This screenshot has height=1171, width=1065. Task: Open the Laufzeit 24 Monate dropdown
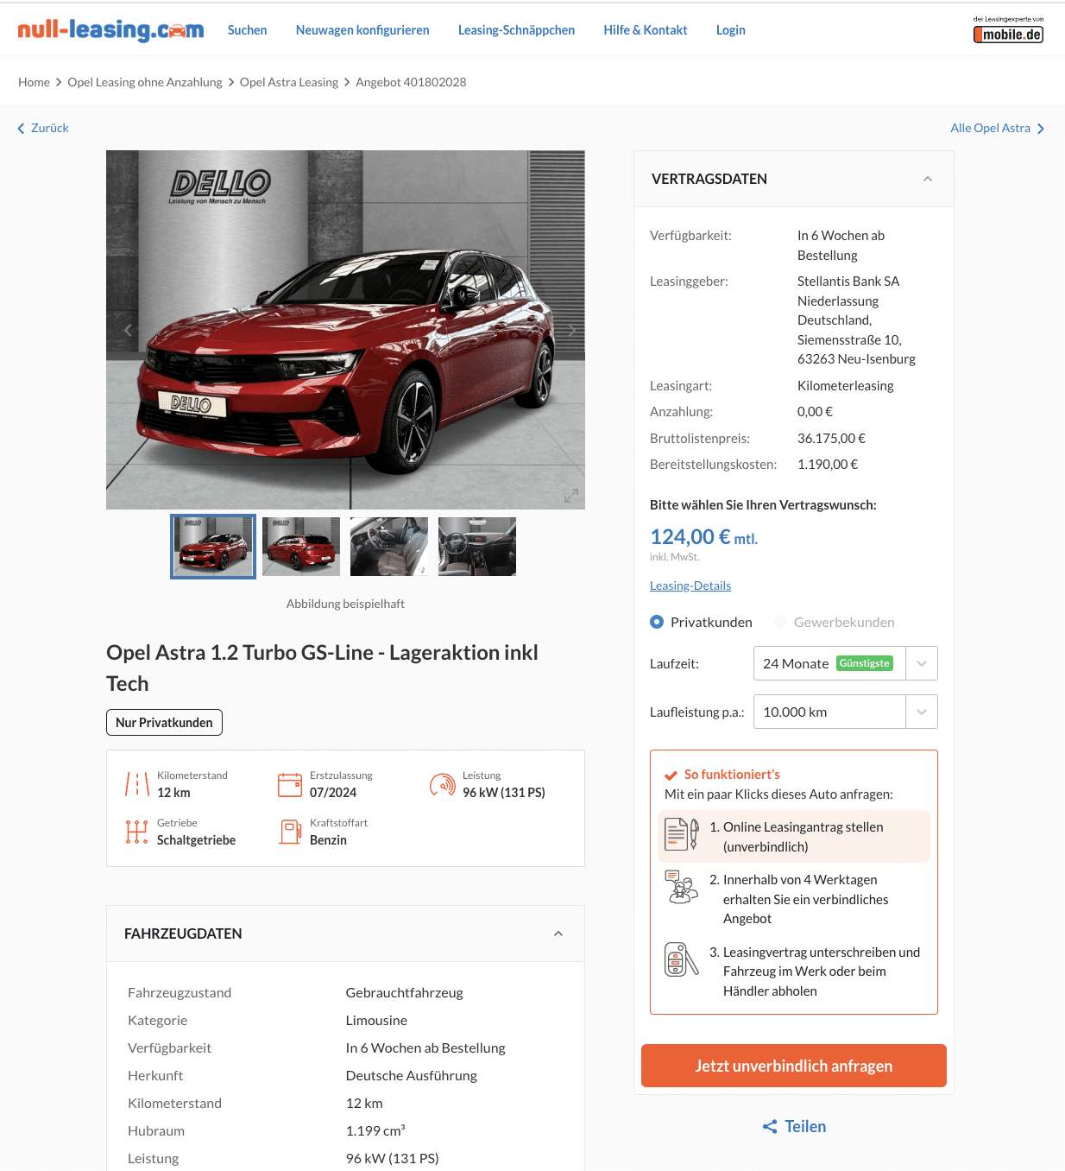point(846,663)
